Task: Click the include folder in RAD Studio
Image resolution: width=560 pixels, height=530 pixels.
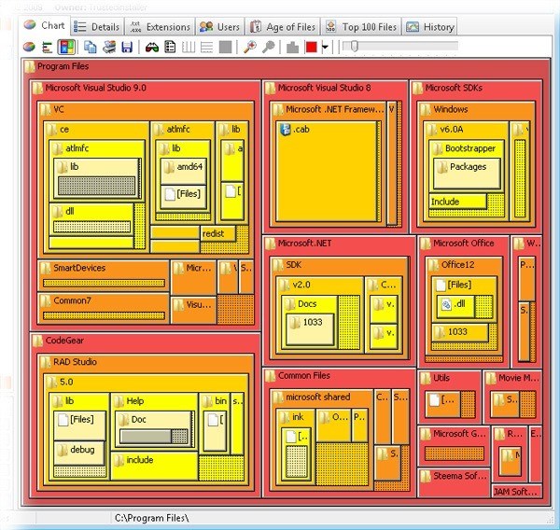Action: point(154,466)
